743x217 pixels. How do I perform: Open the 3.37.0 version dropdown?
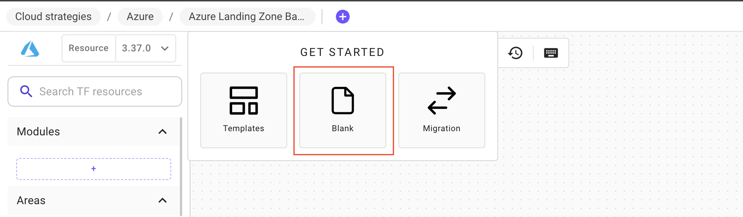146,48
